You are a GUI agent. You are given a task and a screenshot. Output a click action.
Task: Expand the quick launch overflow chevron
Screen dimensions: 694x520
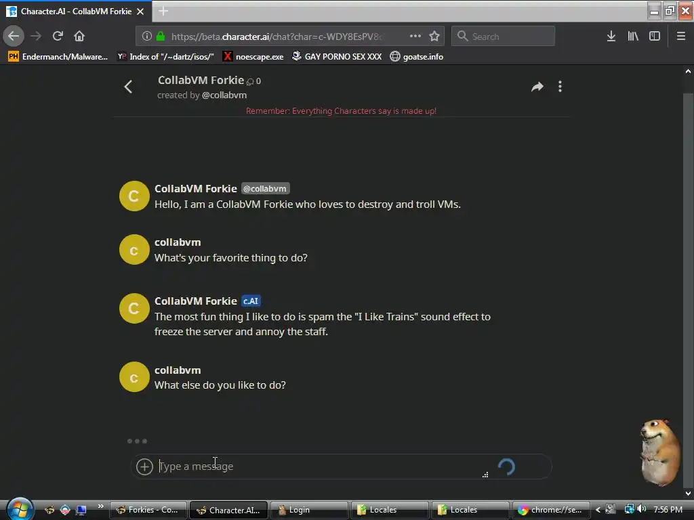coord(100,506)
